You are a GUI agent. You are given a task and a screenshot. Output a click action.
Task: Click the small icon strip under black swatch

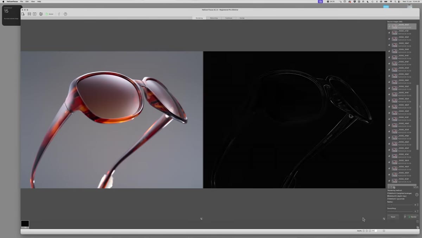(x=25, y=227)
